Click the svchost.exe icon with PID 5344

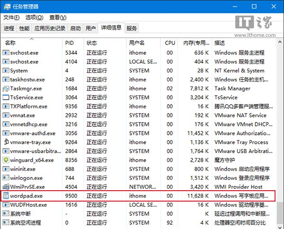coord(6,53)
